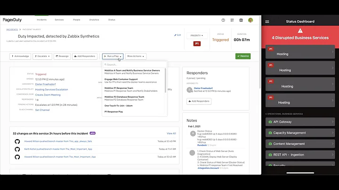The width and height of the screenshot is (339, 190).
Task: Open the Hosting Services Escalation link
Action: (51, 90)
